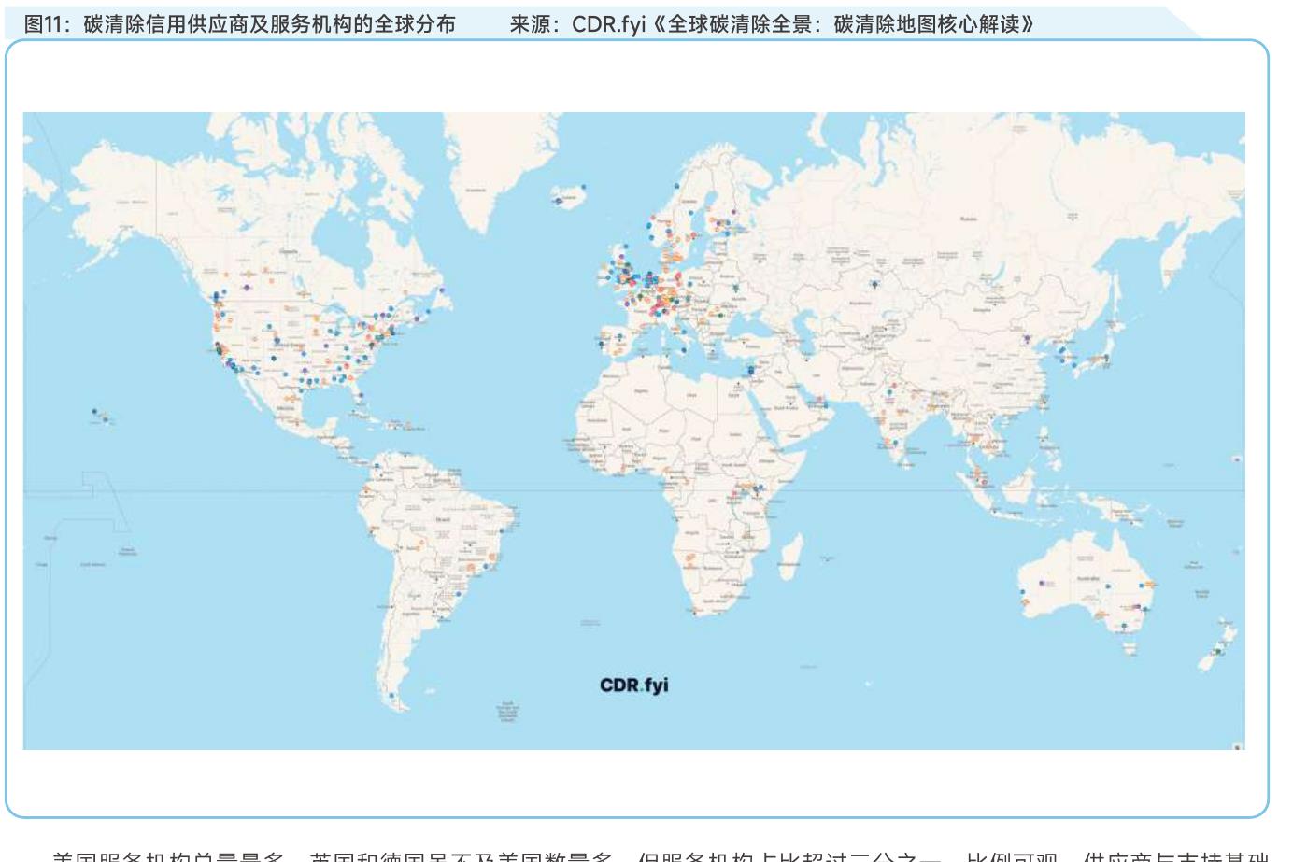
Task: Select the blue marker in Israel
Action: tap(750, 371)
